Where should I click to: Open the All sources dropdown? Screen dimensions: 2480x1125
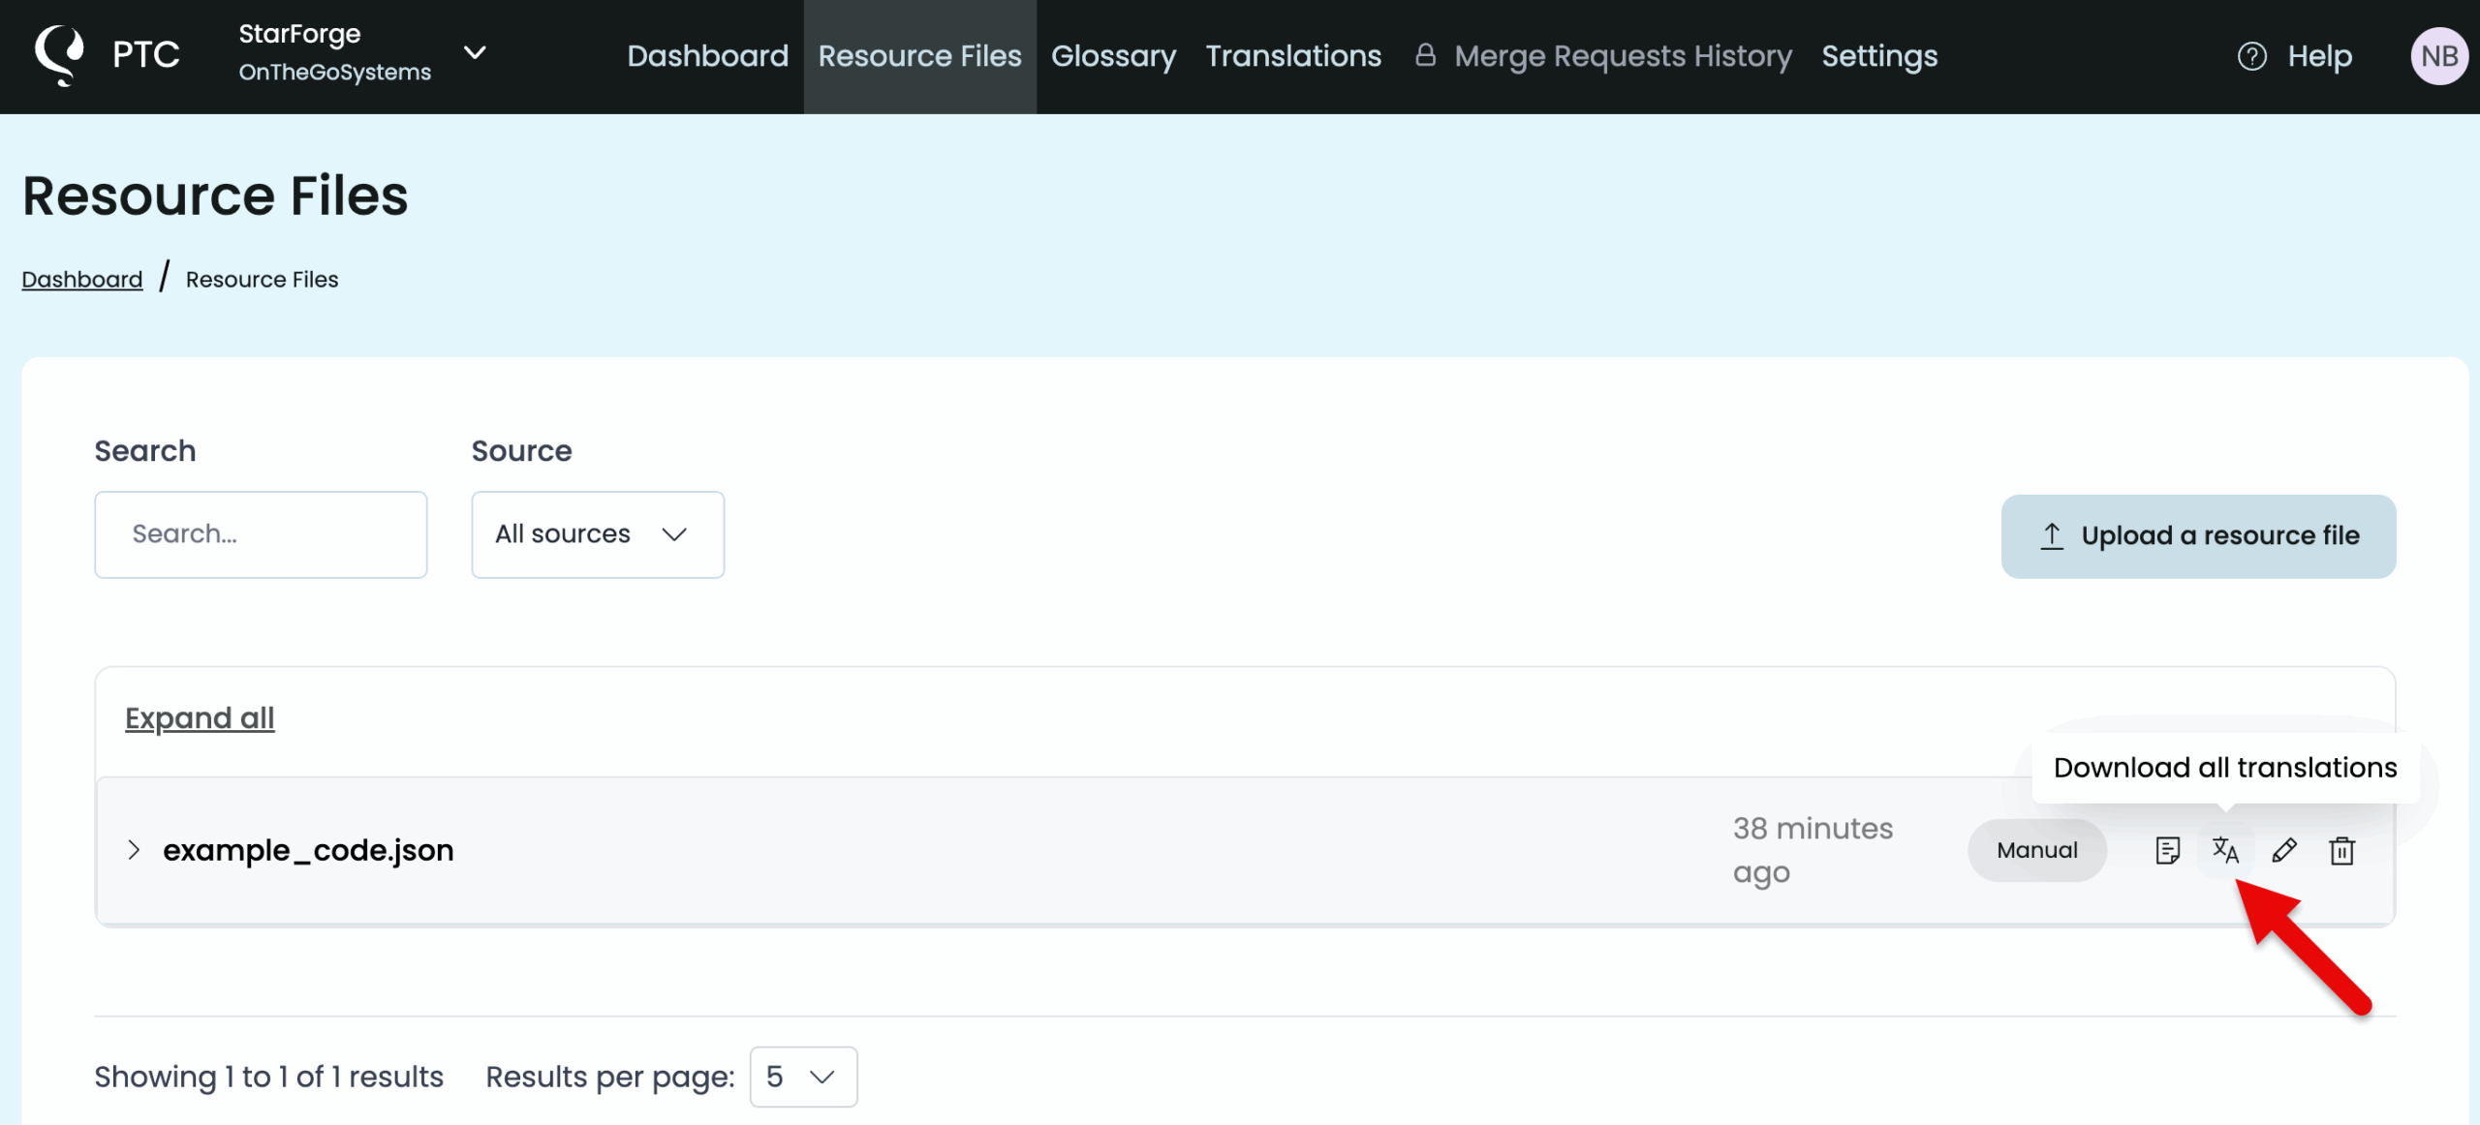(x=597, y=534)
